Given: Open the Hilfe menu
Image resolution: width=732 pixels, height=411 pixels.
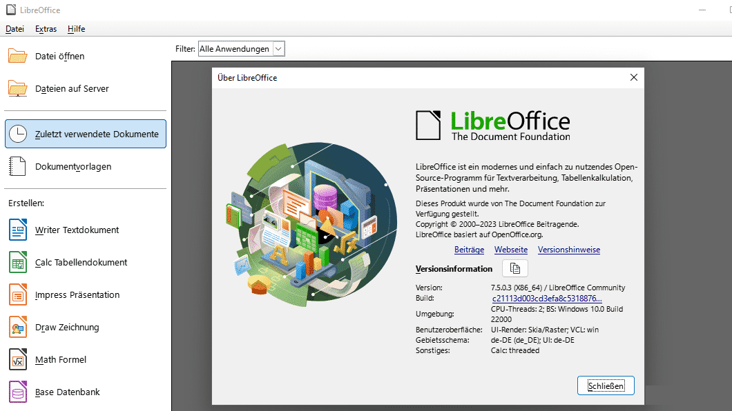Looking at the screenshot, I should [x=76, y=29].
